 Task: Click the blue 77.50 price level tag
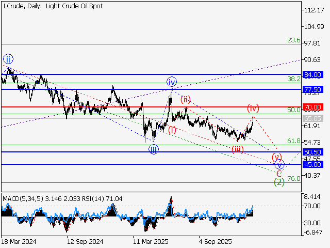tap(313, 89)
